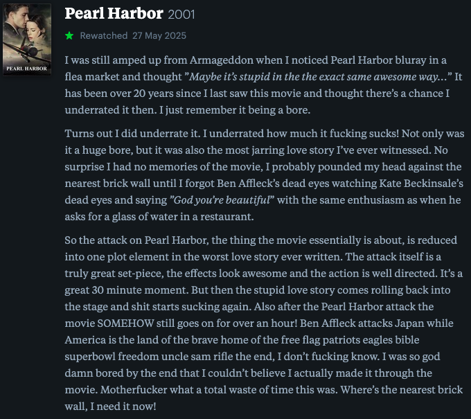The image size is (471, 419).
Task: Click the capitalized word SOMEHOW
Action: [125, 323]
